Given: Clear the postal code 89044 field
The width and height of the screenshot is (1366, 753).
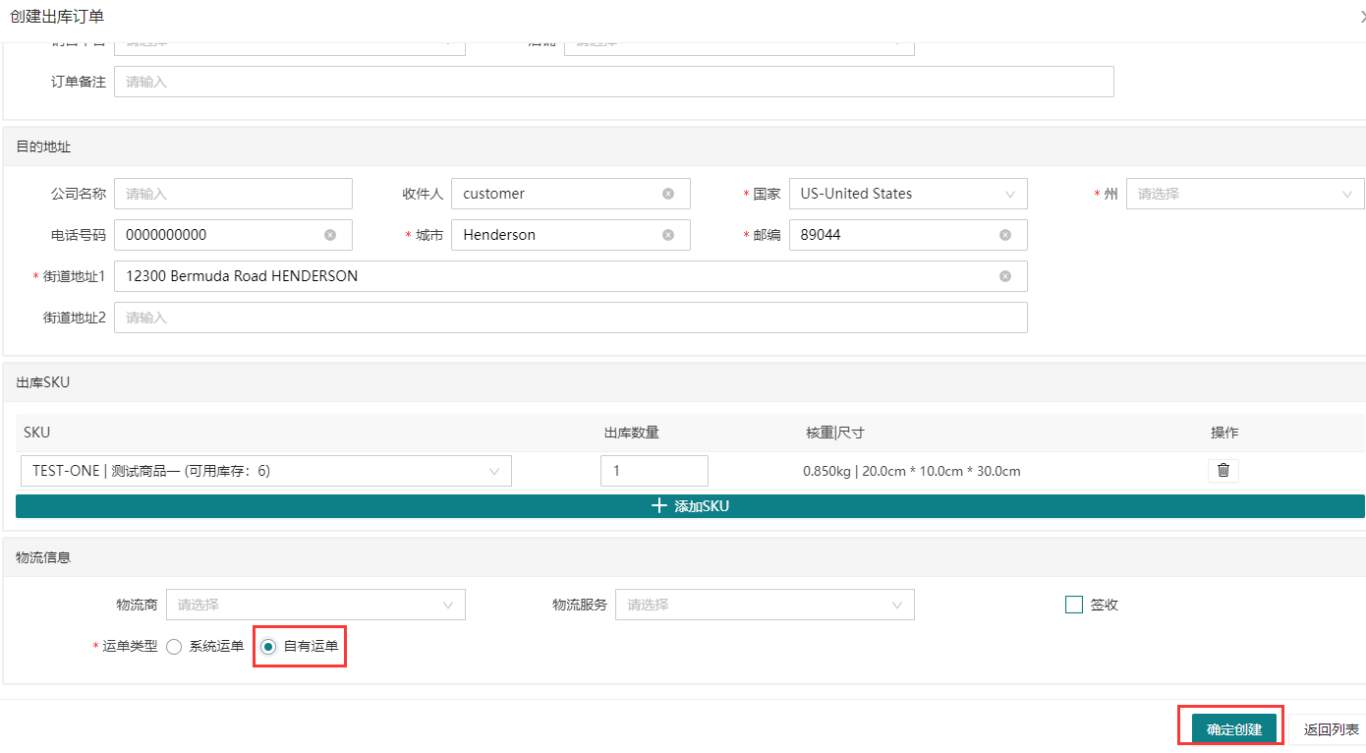Looking at the screenshot, I should [x=1005, y=235].
